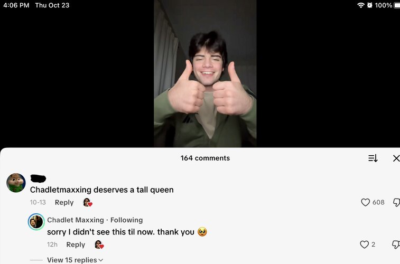
Task: Reply to Chadlet Maxxing's thank you comment
Action: point(76,244)
